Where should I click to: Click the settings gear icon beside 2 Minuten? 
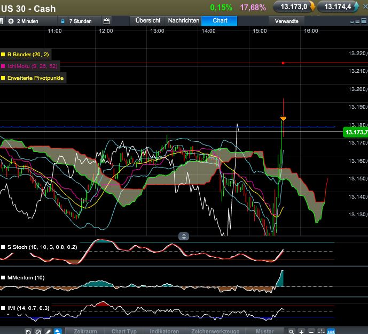click(11, 21)
